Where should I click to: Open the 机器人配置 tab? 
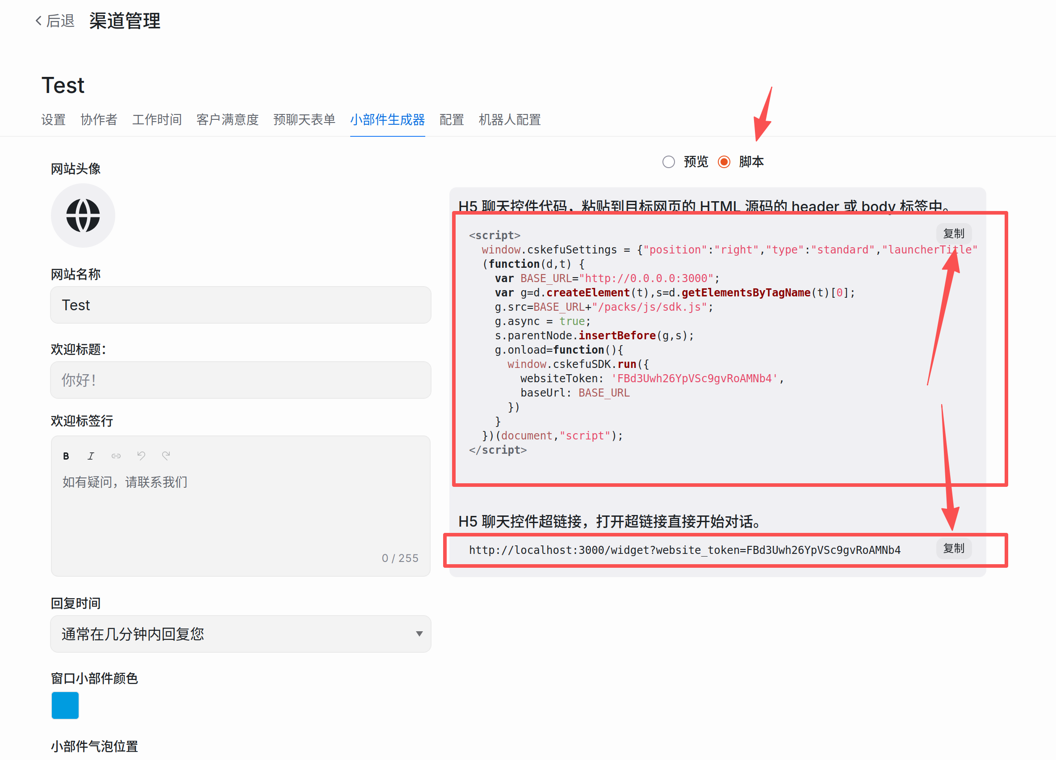pyautogui.click(x=509, y=120)
